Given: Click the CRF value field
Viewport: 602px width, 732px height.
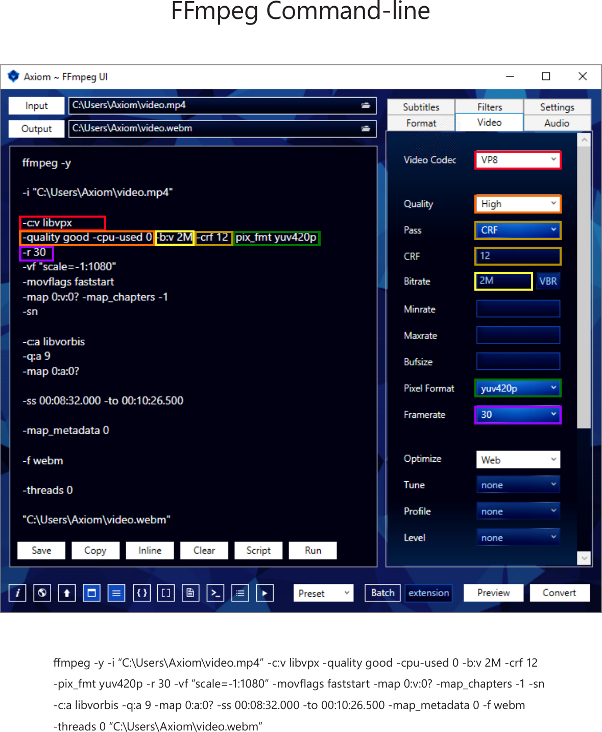Looking at the screenshot, I should [x=518, y=256].
